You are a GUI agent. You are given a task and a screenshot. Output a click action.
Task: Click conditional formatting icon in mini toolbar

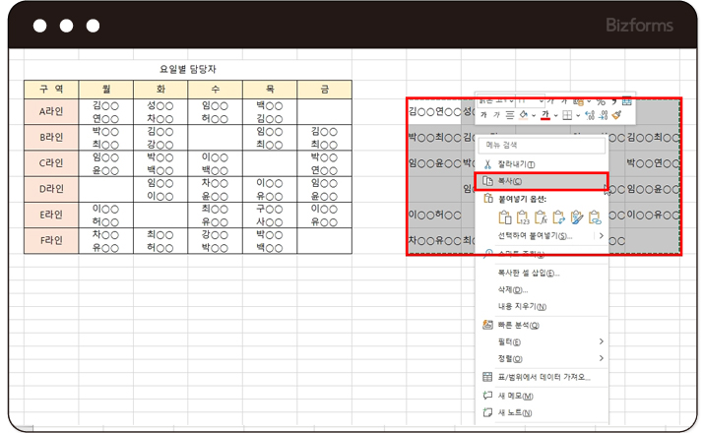click(x=579, y=102)
